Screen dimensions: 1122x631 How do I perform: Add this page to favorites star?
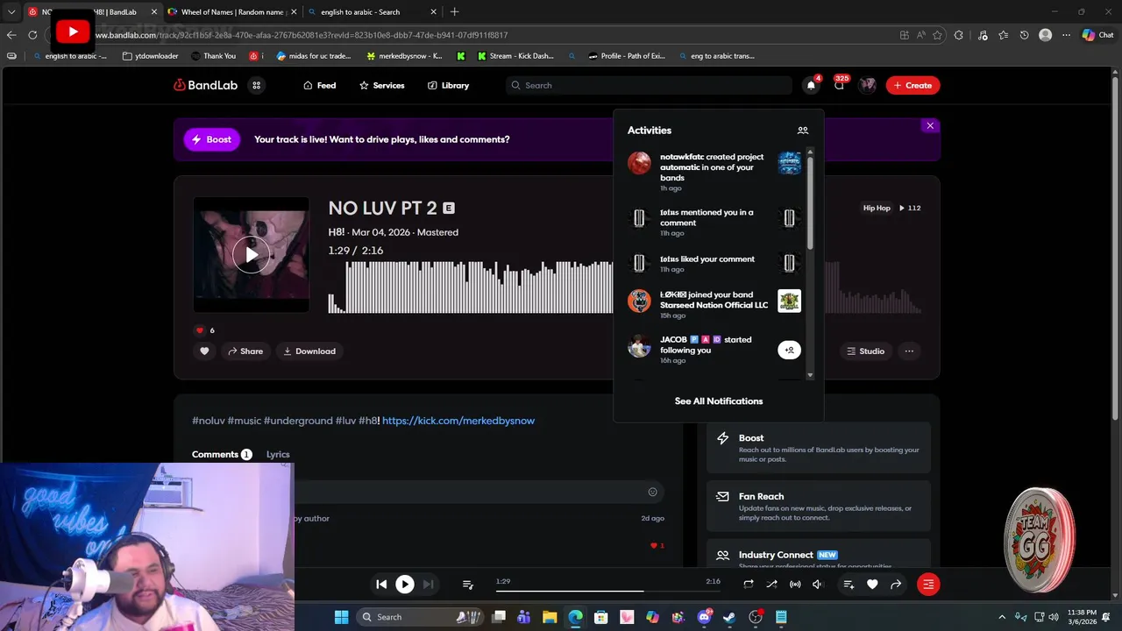(x=937, y=35)
